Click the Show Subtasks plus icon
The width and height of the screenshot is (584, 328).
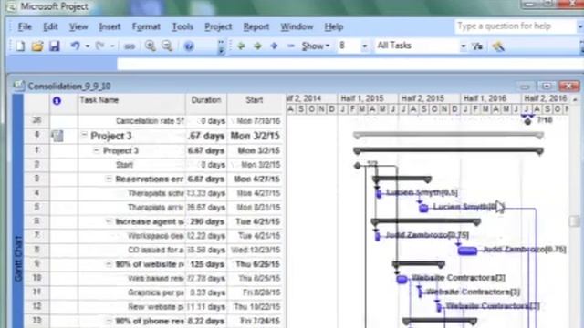274,46
